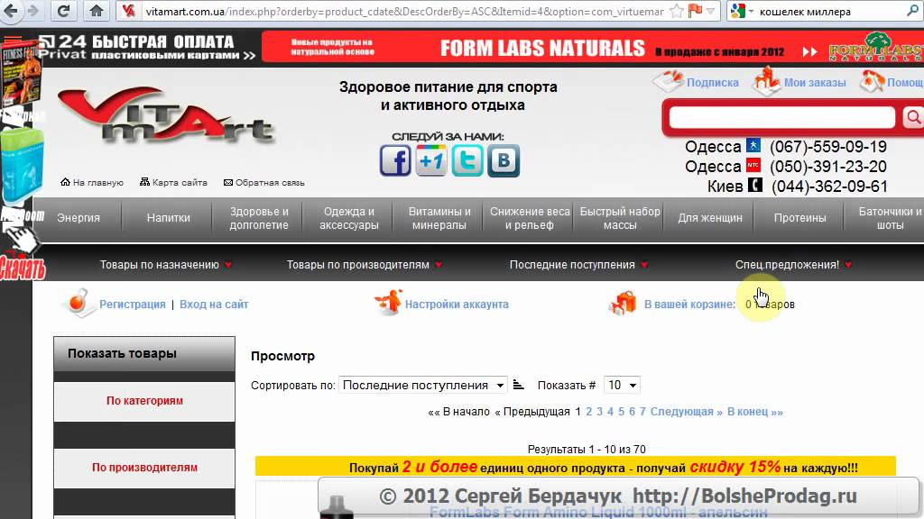Open Снижение веса и рельеф category
Viewport: 924px width, 519px height.
pyautogui.click(x=529, y=218)
